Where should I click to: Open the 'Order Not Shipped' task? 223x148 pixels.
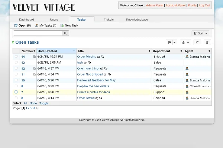90,74
